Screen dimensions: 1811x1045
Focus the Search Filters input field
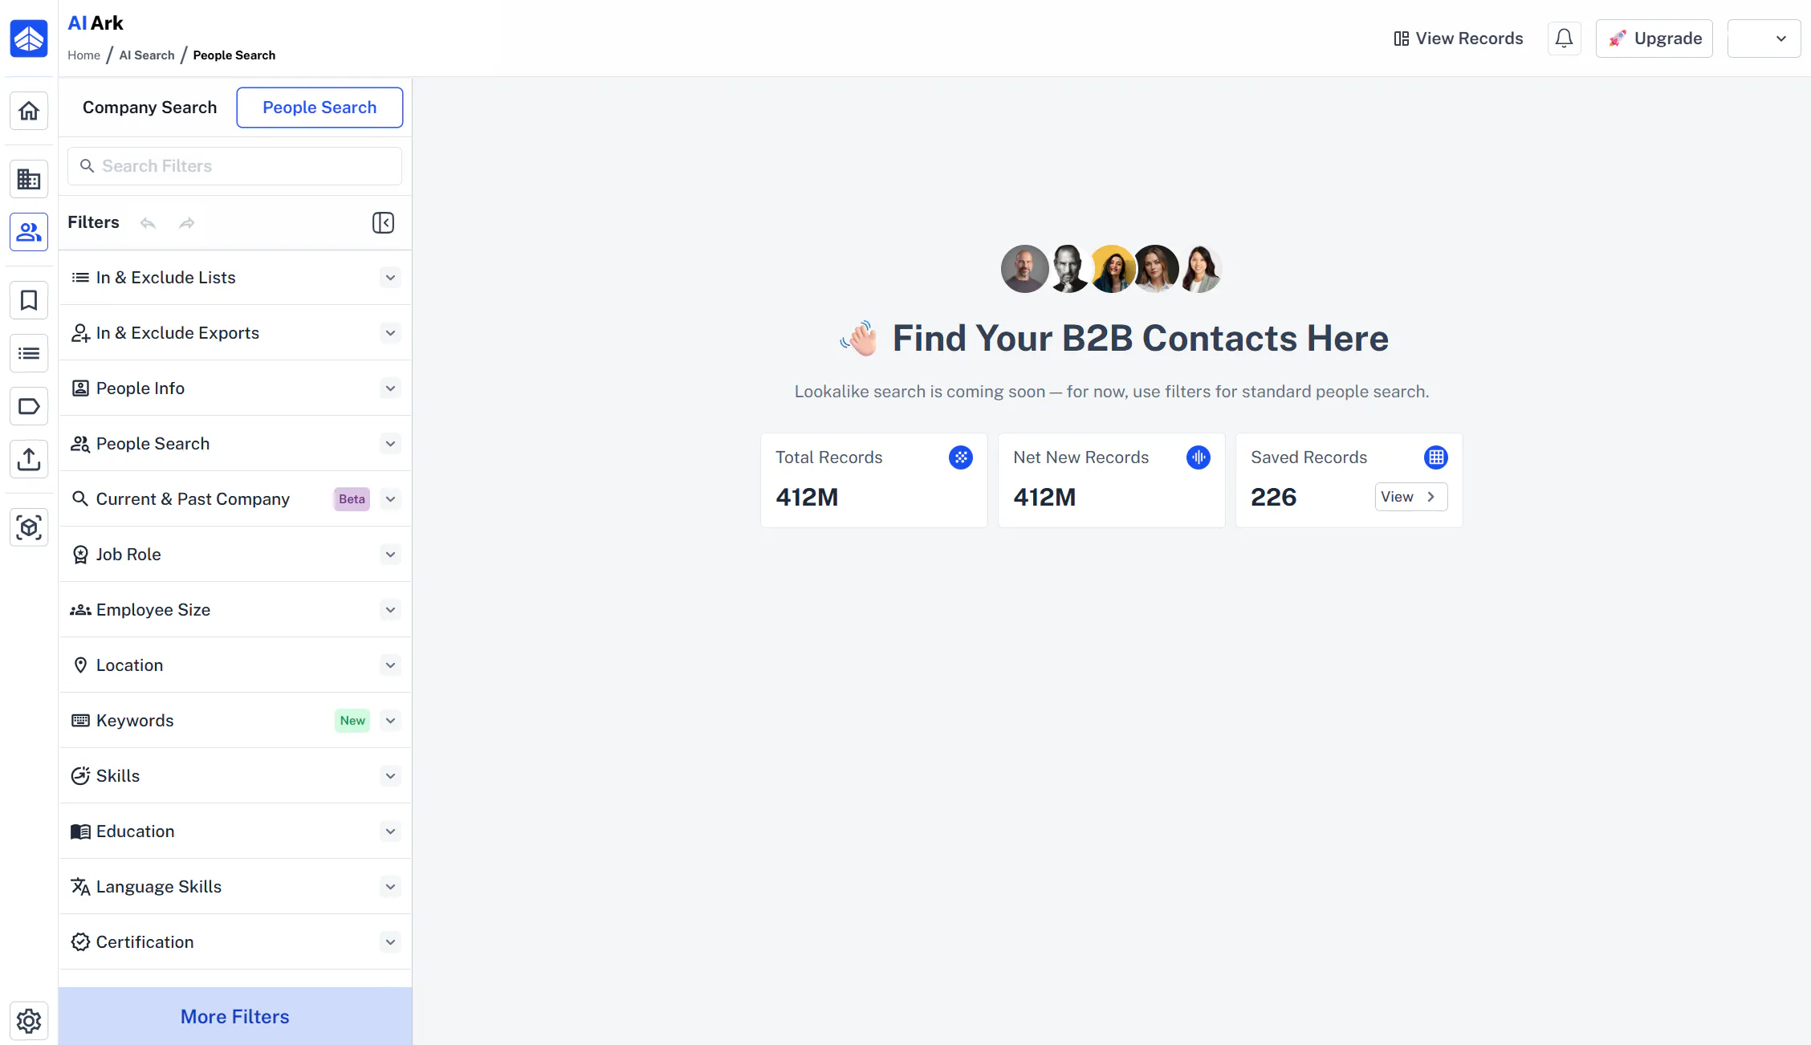click(x=235, y=166)
